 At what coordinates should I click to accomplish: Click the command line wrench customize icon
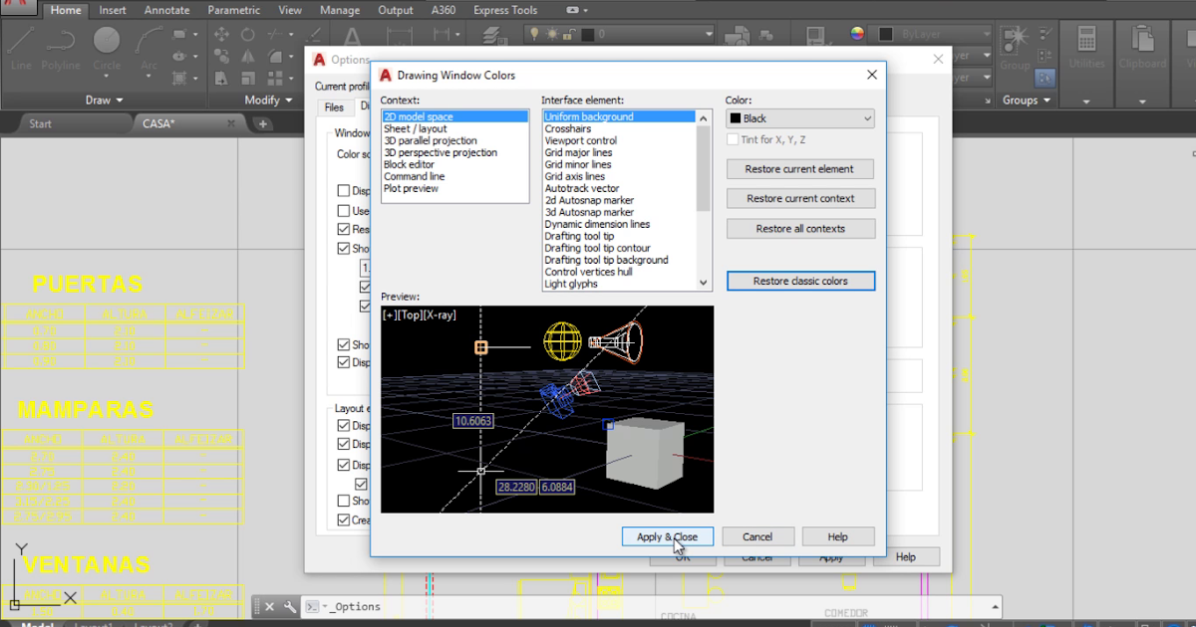tap(290, 606)
